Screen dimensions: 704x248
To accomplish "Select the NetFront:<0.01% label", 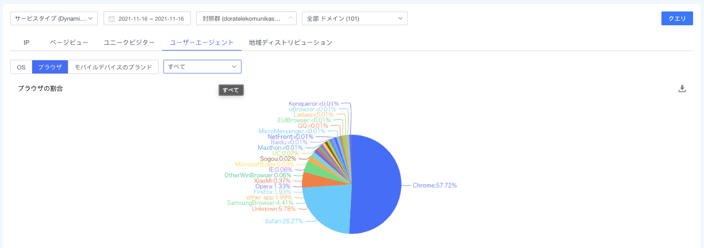I will point(290,137).
